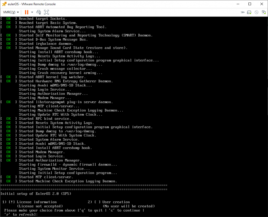Click '(No user will be created)' text
This screenshot has height=217, width=268.
pos(129,206)
